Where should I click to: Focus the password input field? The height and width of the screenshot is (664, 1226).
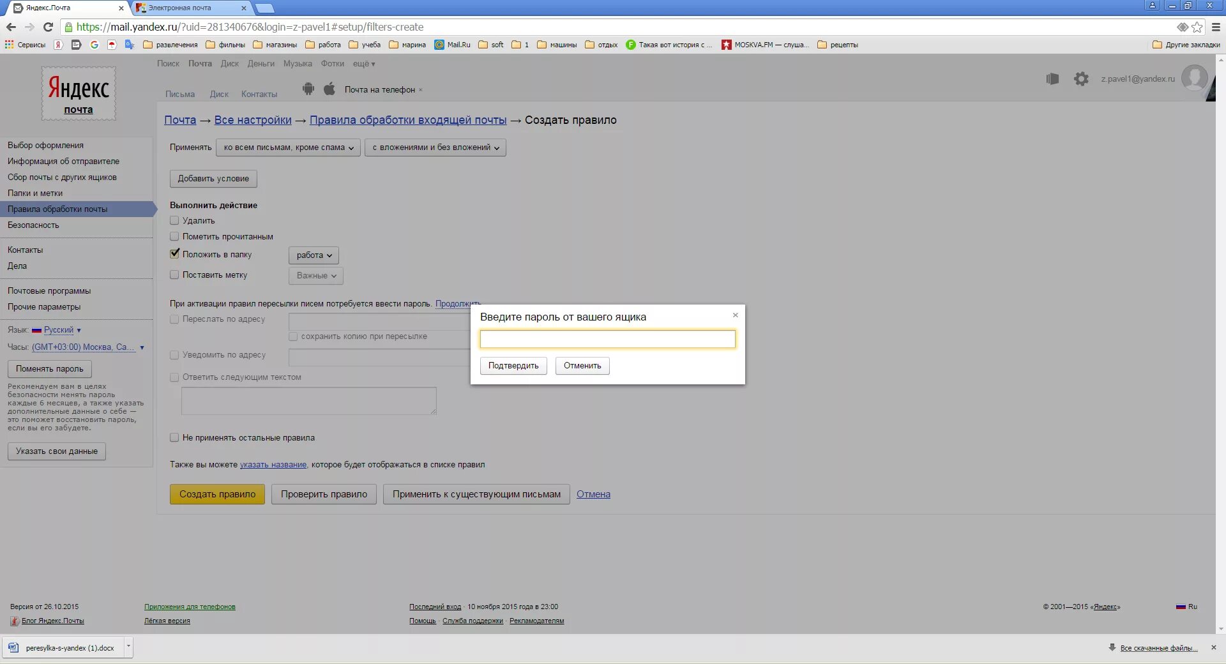pyautogui.click(x=607, y=339)
